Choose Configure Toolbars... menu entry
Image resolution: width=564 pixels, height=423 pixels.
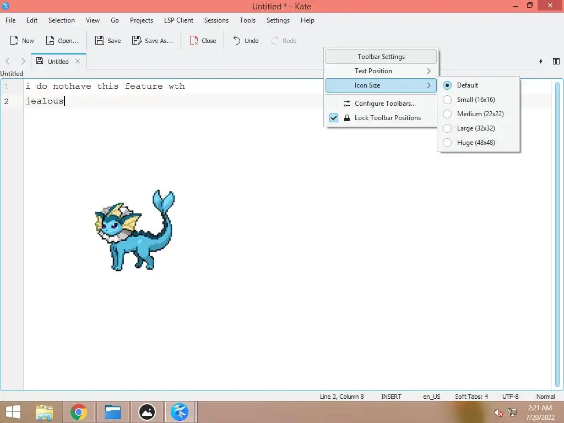[381, 103]
